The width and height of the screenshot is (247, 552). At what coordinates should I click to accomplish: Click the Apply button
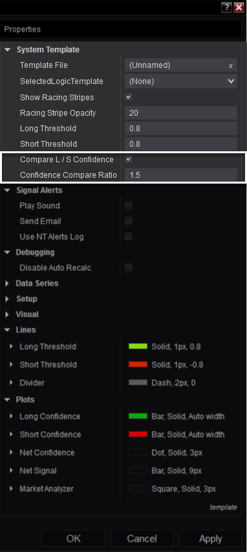(x=210, y=538)
